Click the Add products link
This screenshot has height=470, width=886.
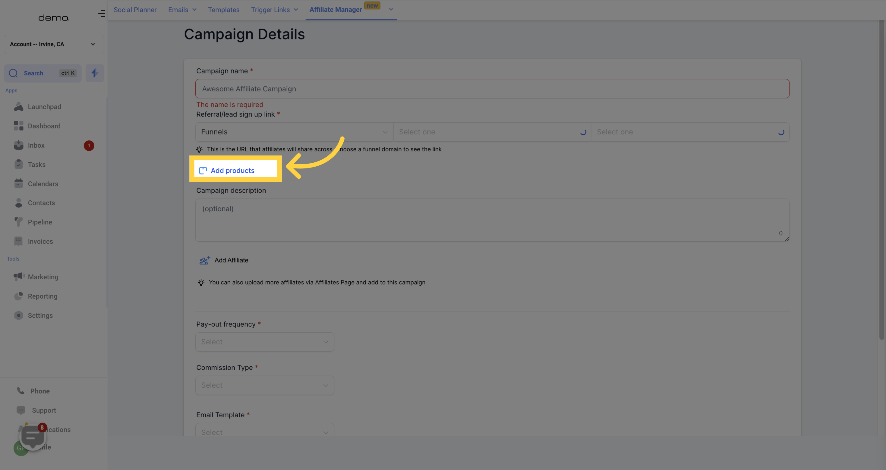[232, 171]
